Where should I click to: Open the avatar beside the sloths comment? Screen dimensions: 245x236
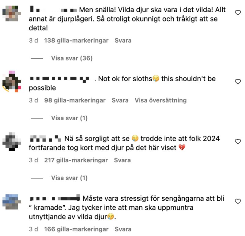(12, 81)
